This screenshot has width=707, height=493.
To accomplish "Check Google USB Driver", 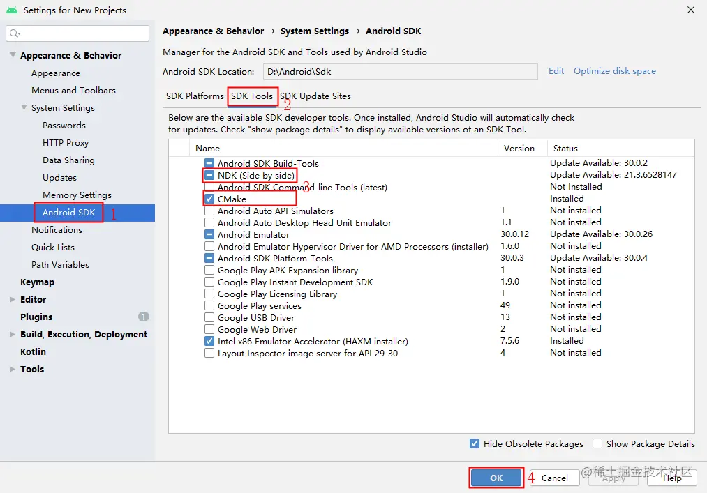I will click(209, 317).
